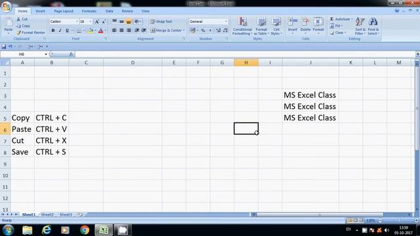Increase font size with Grow Font
Screen dimensions: 420x236
pos(97,22)
